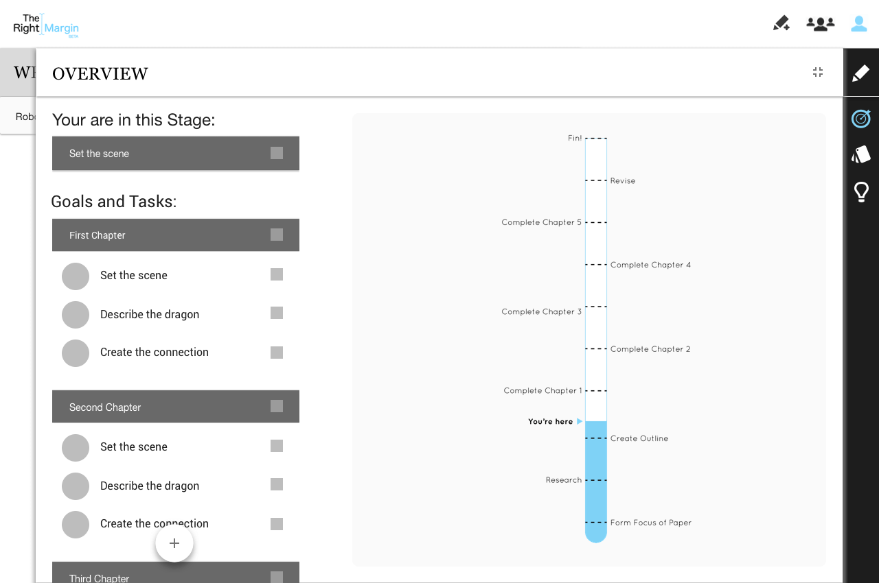
Task: Expand the Third Chapter section header
Action: point(158,576)
